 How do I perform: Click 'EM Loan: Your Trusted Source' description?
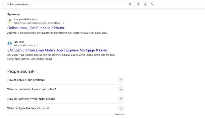pos(61,57)
